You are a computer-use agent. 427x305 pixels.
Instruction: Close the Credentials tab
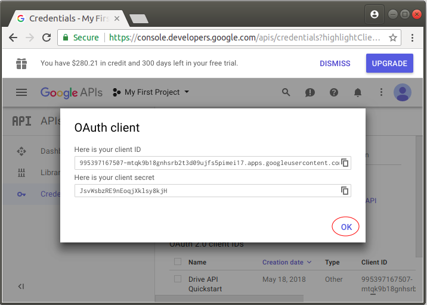coord(117,18)
